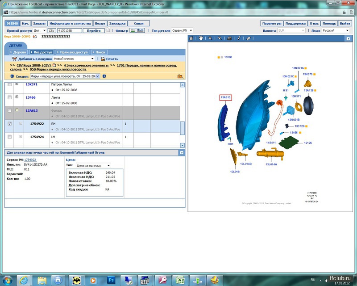Open Internet Explorer in taskbar
The height and width of the screenshot is (286, 357).
pos(24,280)
